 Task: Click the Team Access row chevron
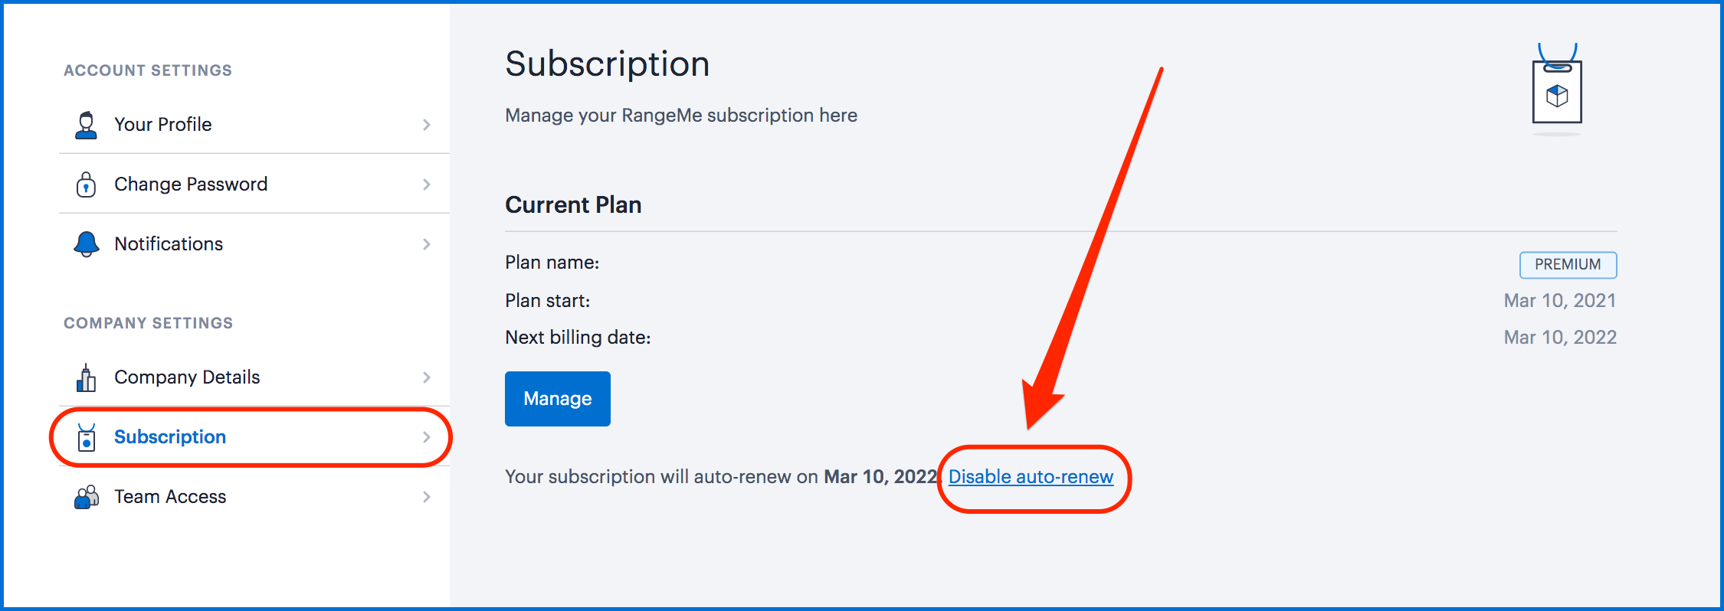point(427,497)
